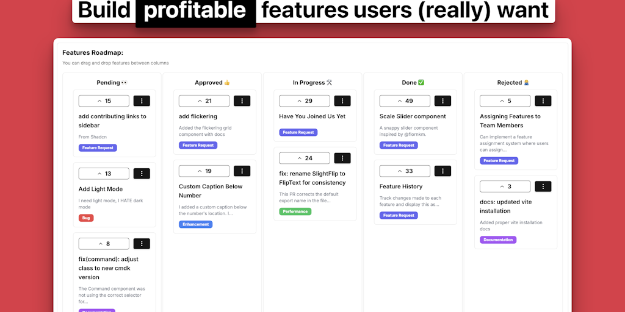Click the green Performance tag
Image resolution: width=625 pixels, height=312 pixels.
(x=295, y=211)
